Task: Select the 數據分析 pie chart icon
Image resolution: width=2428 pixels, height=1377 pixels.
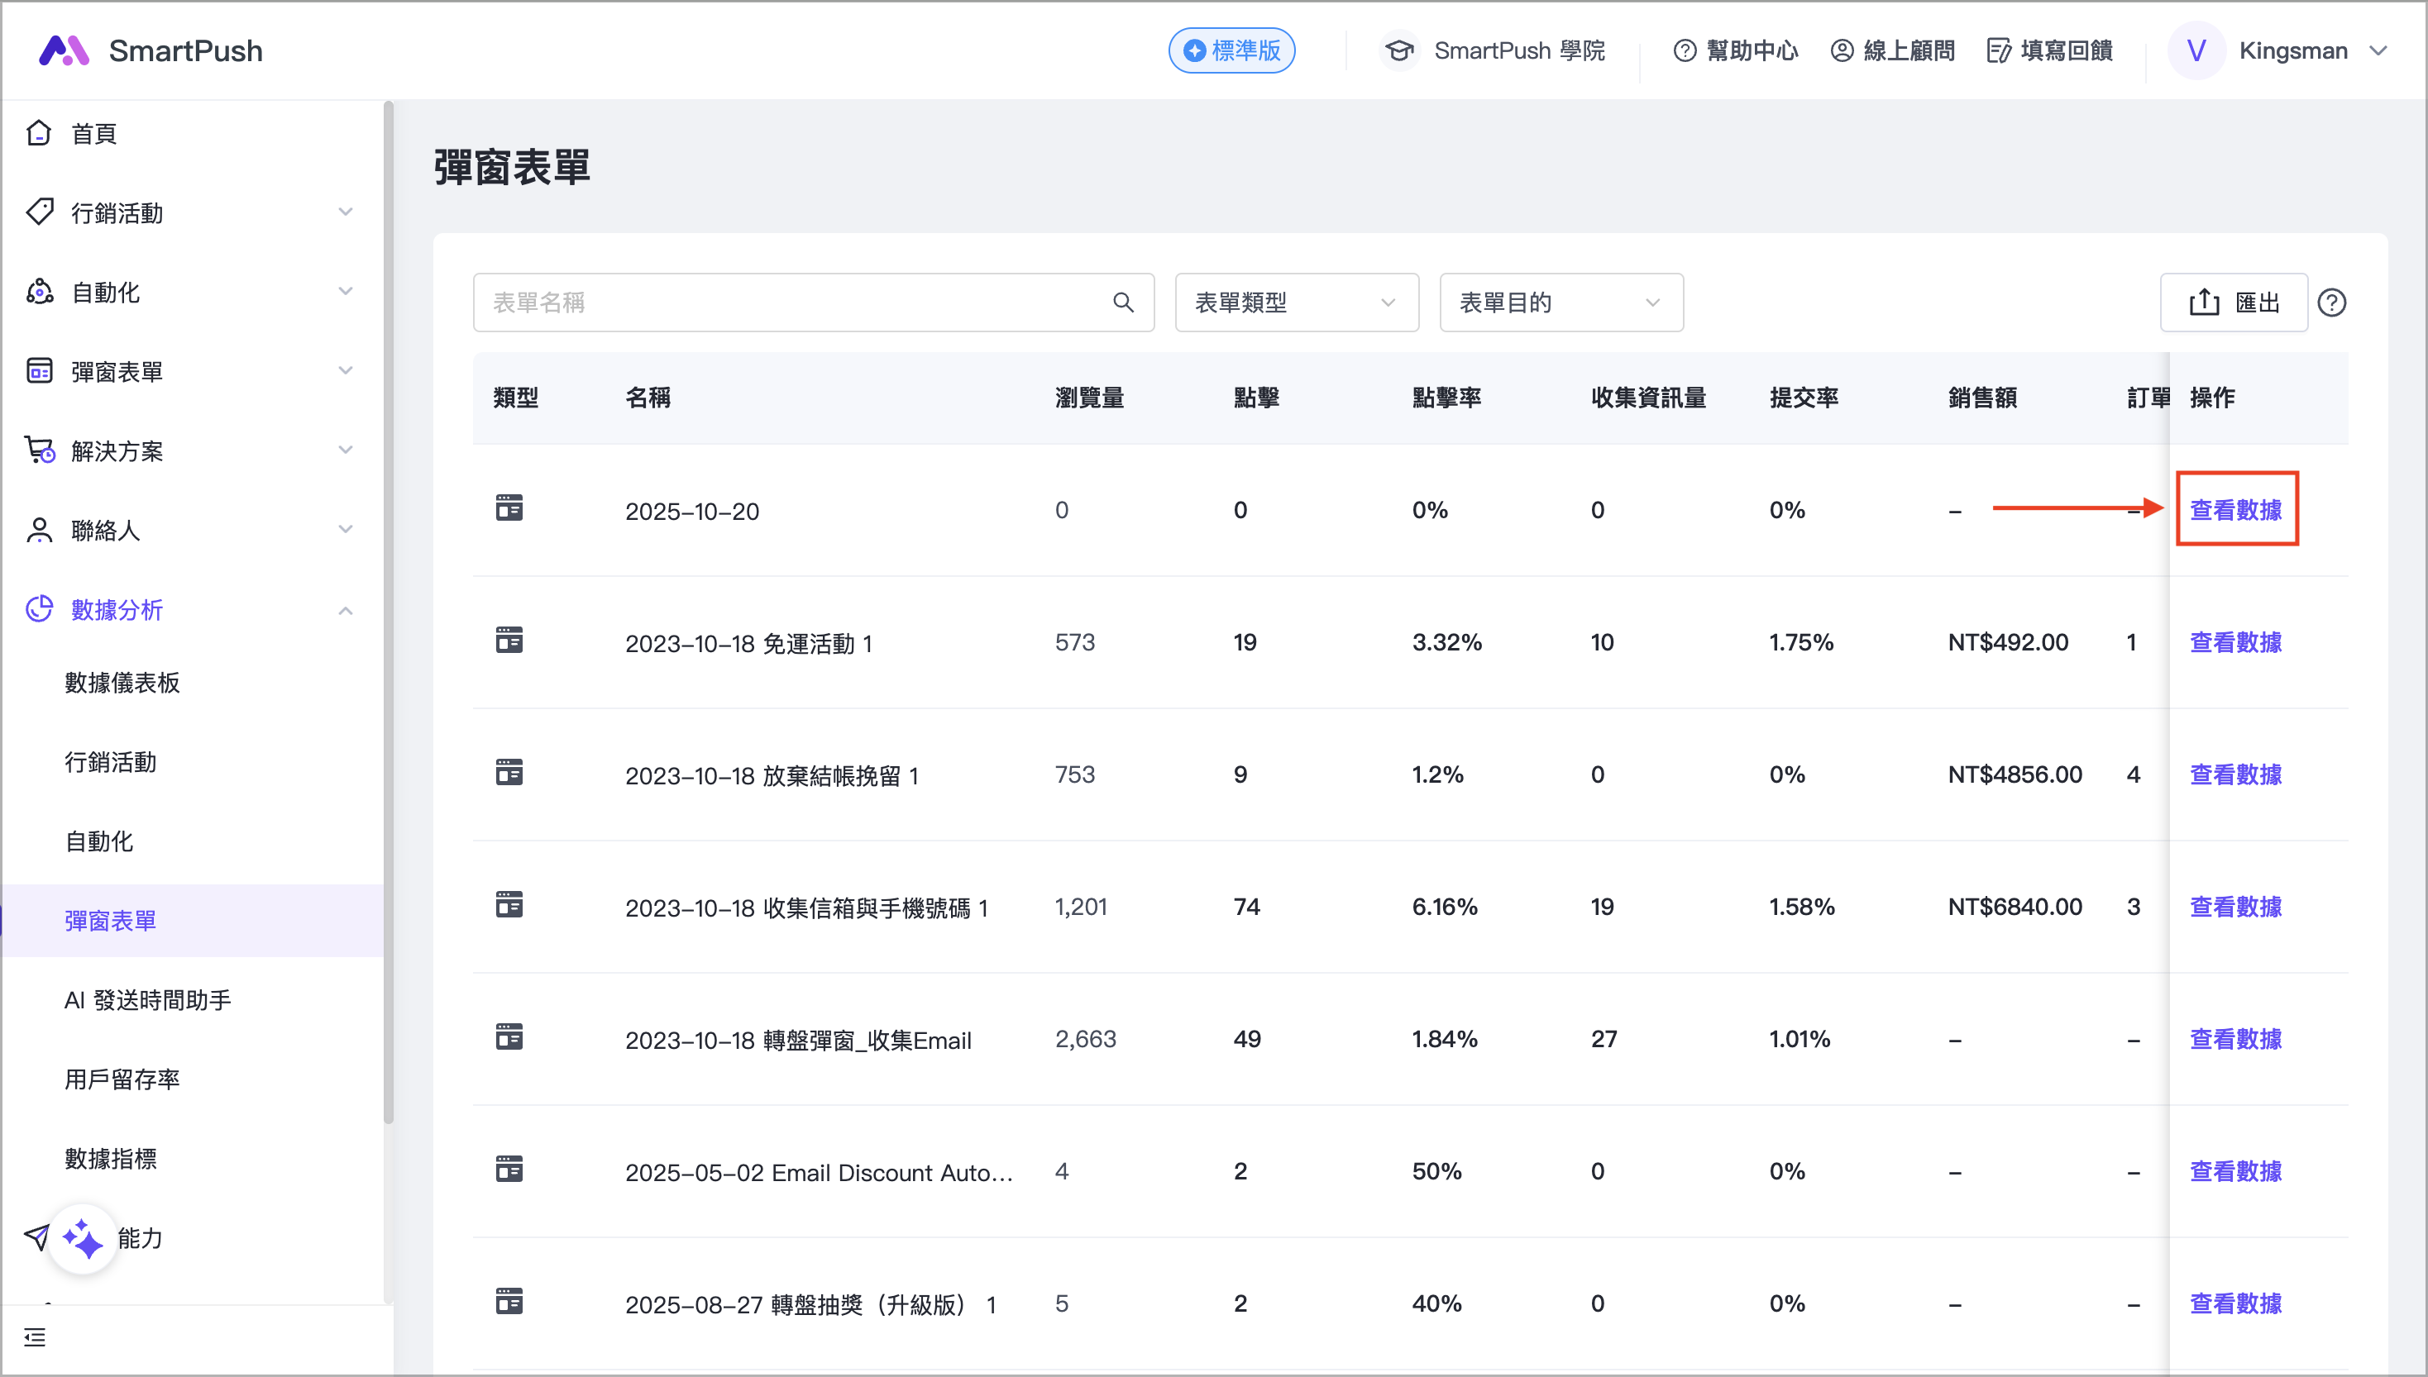Action: coord(39,609)
